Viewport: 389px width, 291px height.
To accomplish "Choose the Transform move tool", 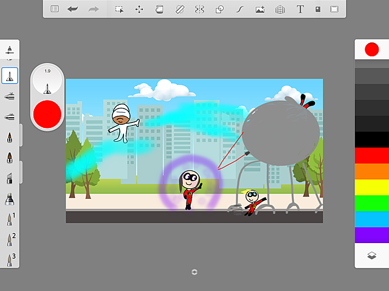I will (139, 10).
